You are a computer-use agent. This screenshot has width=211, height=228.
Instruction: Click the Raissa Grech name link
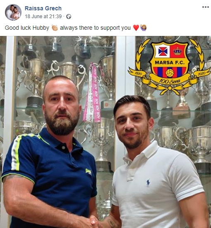(x=43, y=8)
